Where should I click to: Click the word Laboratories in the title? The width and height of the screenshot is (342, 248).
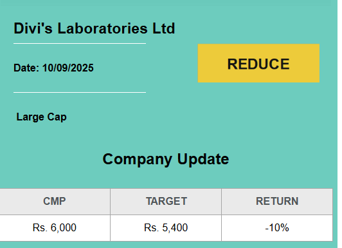click(102, 28)
